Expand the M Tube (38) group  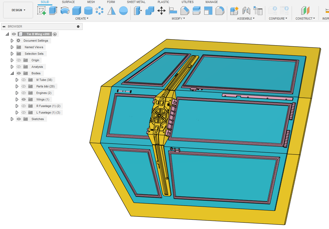point(17,80)
